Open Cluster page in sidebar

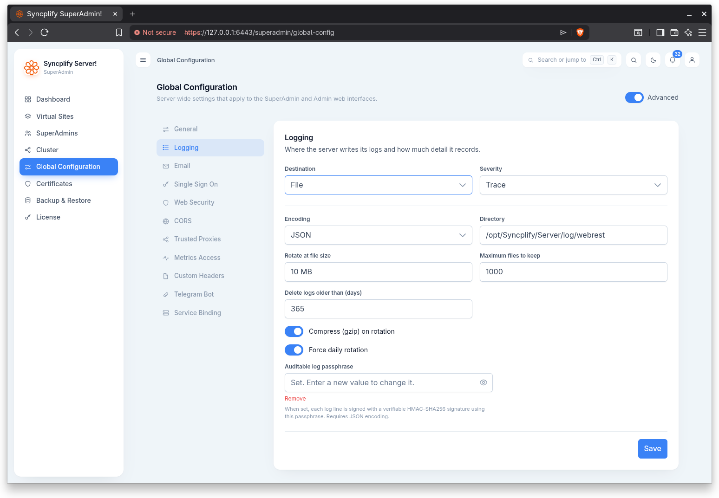(69, 150)
